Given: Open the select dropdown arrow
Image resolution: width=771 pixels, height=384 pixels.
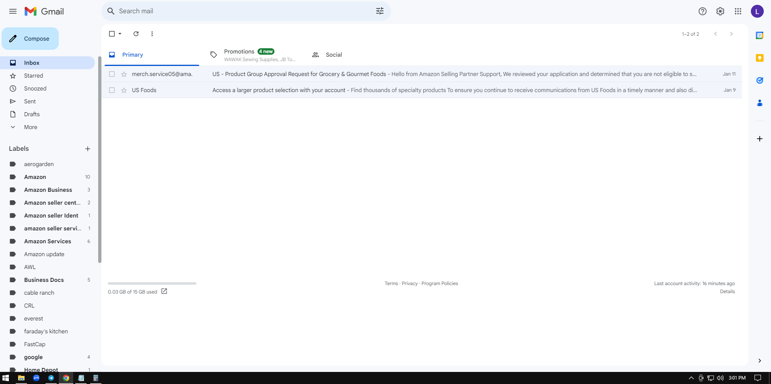Looking at the screenshot, I should pos(120,34).
